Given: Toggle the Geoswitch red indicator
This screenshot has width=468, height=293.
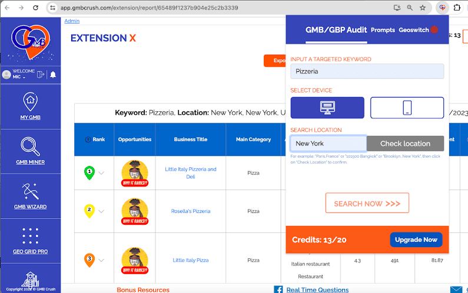Looking at the screenshot, I should [x=434, y=29].
